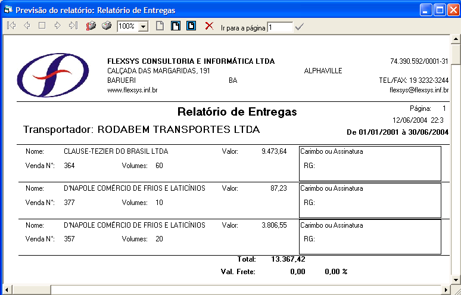
Task: Select the blank single page view icon
Action: click(x=160, y=26)
